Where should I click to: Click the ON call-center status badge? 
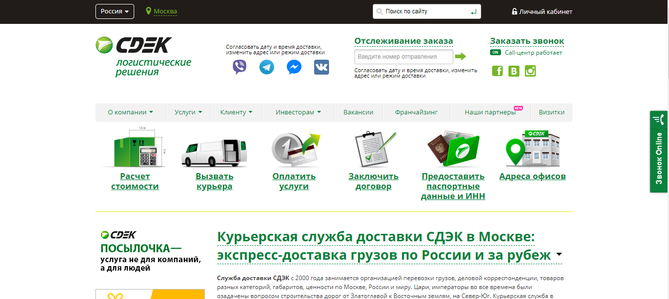click(x=496, y=52)
